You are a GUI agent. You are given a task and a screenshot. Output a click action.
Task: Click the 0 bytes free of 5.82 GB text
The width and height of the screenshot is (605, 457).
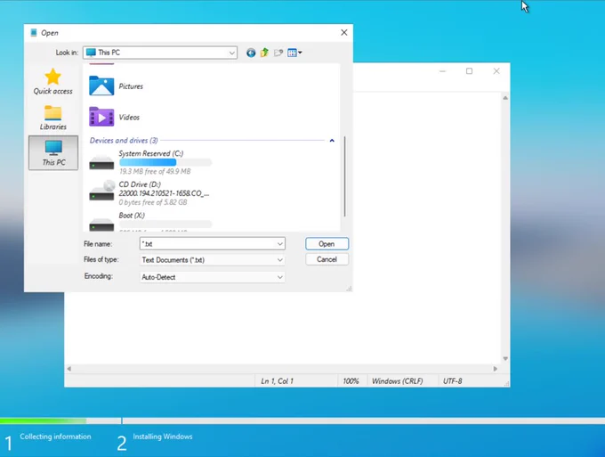click(x=153, y=202)
